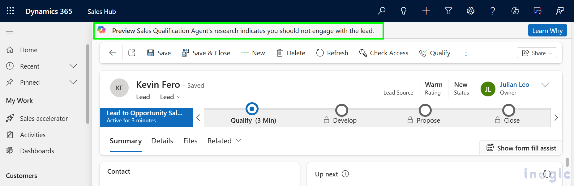The height and width of the screenshot is (186, 574).
Task: Expand the header chevron near owner
Action: [545, 85]
